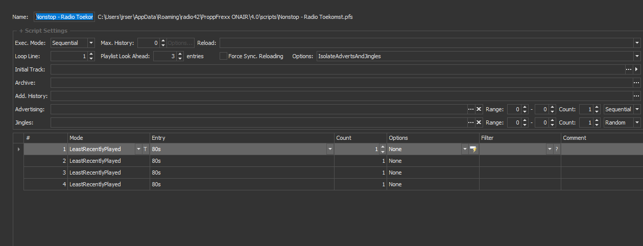Open the Filter dropdown arrow in row 1
The image size is (643, 246).
pos(550,149)
